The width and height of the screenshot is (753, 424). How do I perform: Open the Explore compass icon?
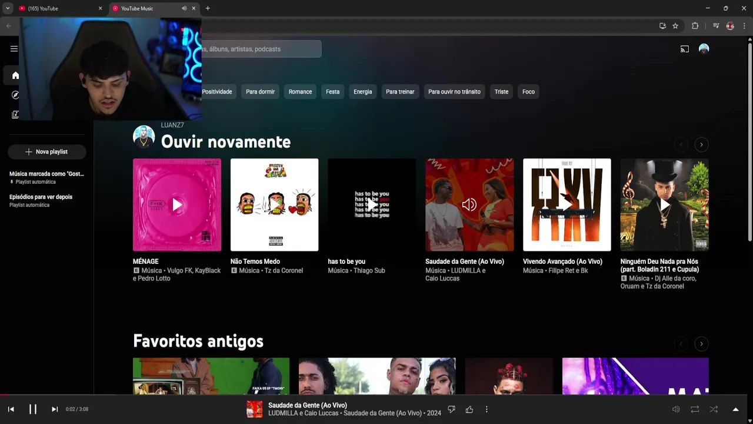(15, 95)
